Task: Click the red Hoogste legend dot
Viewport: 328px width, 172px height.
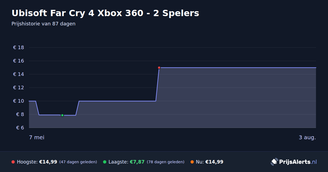Action: click(13, 162)
